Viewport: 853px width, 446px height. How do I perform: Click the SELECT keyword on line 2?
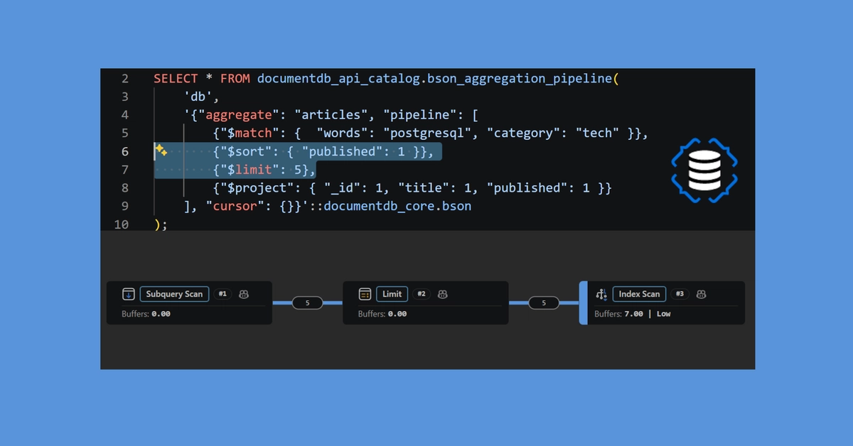[x=176, y=79]
